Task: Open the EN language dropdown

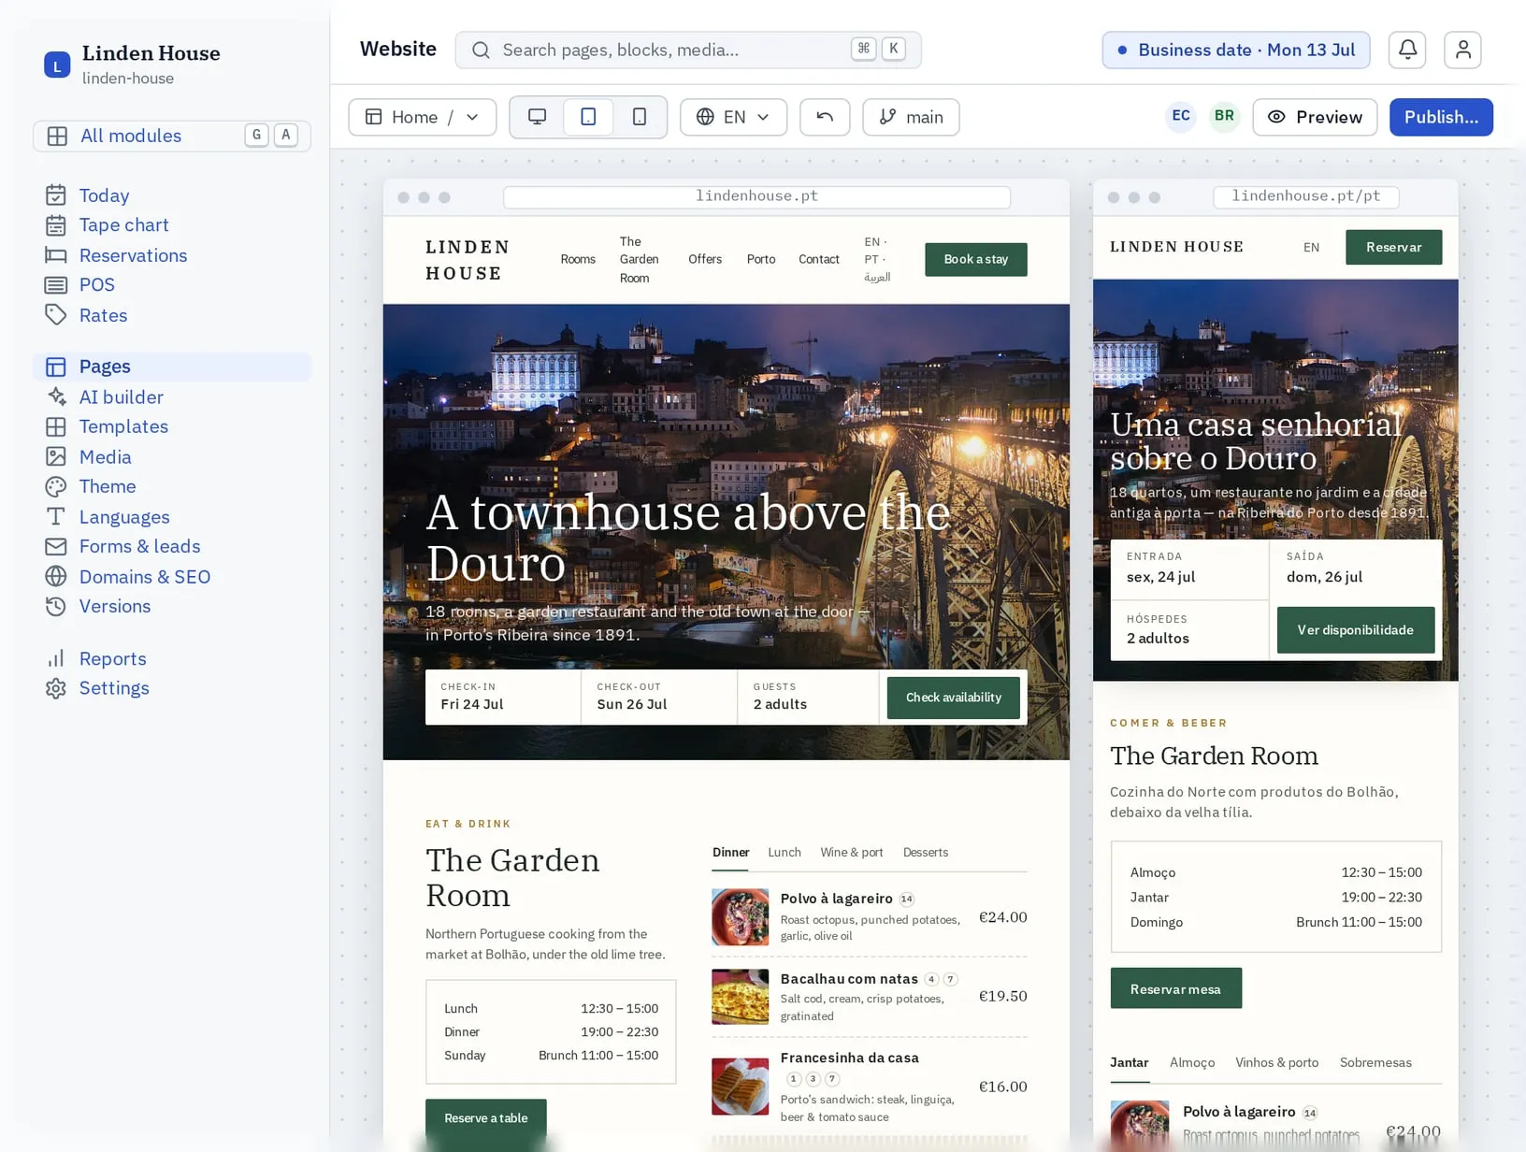Action: click(x=734, y=117)
